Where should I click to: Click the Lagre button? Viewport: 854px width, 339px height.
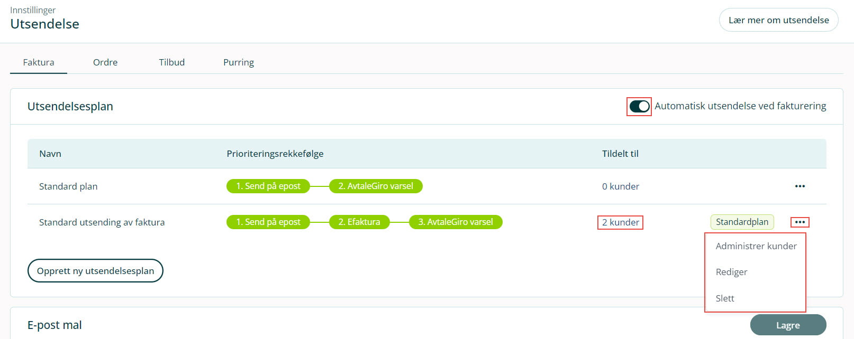tap(787, 325)
